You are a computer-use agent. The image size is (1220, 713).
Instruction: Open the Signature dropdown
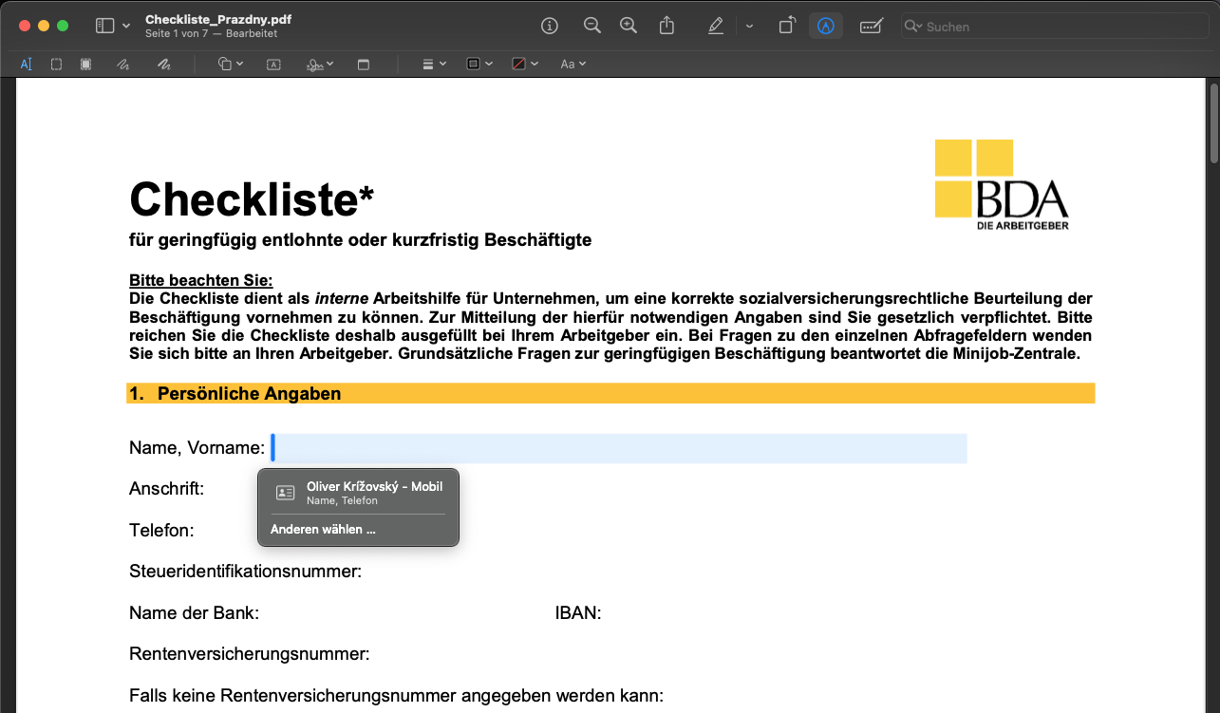[x=320, y=64]
